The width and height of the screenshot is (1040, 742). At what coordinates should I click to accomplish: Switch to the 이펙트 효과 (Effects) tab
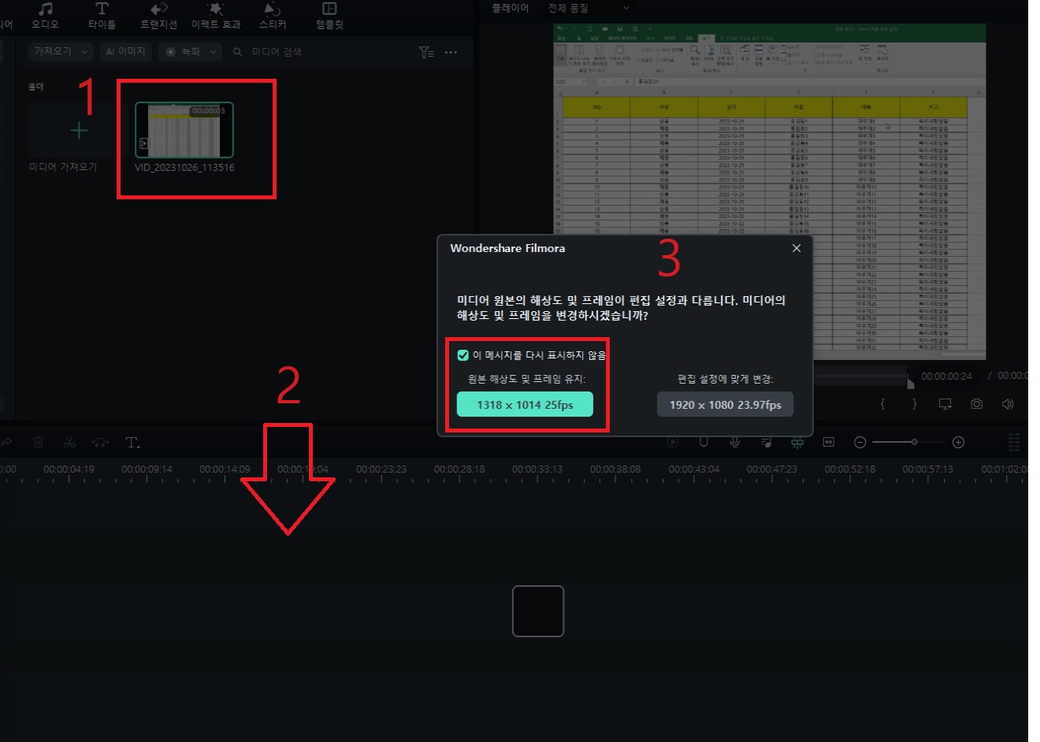(216, 16)
